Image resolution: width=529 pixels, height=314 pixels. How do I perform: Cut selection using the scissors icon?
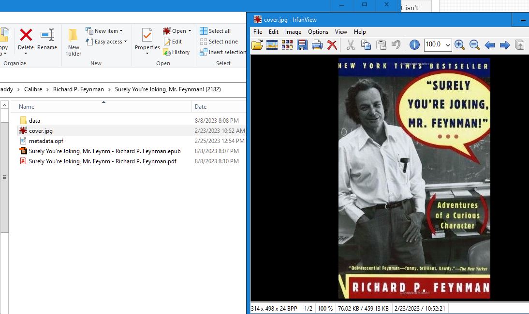[351, 45]
